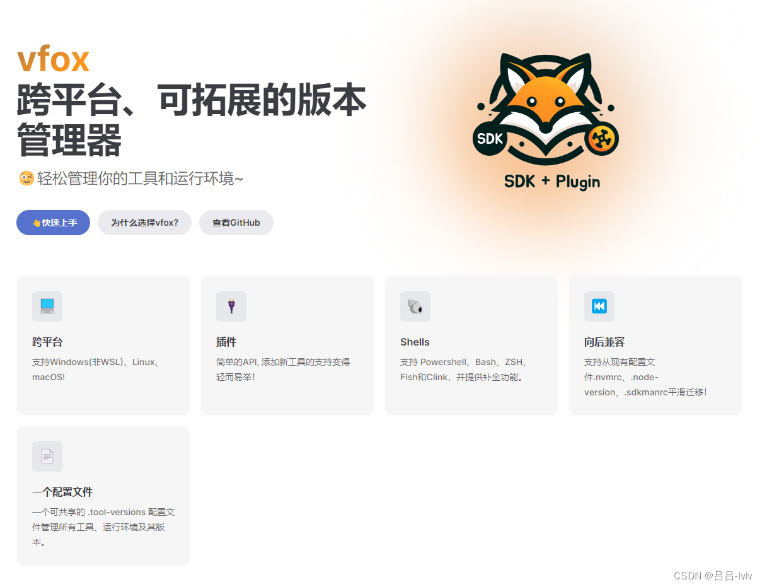Viewport: 762px width, 587px height.
Task: Select the 插件 feature card
Action: coord(287,345)
